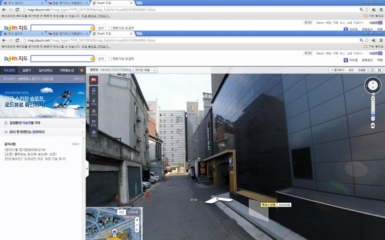Toggle the 버스 bus stop overlay
The width and height of the screenshot is (385, 240).
(94, 91)
